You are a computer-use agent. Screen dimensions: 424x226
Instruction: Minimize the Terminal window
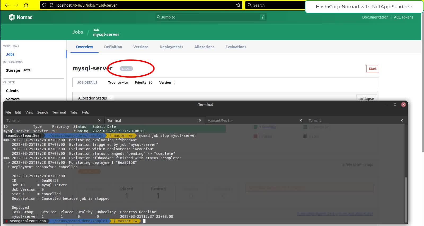(387, 105)
